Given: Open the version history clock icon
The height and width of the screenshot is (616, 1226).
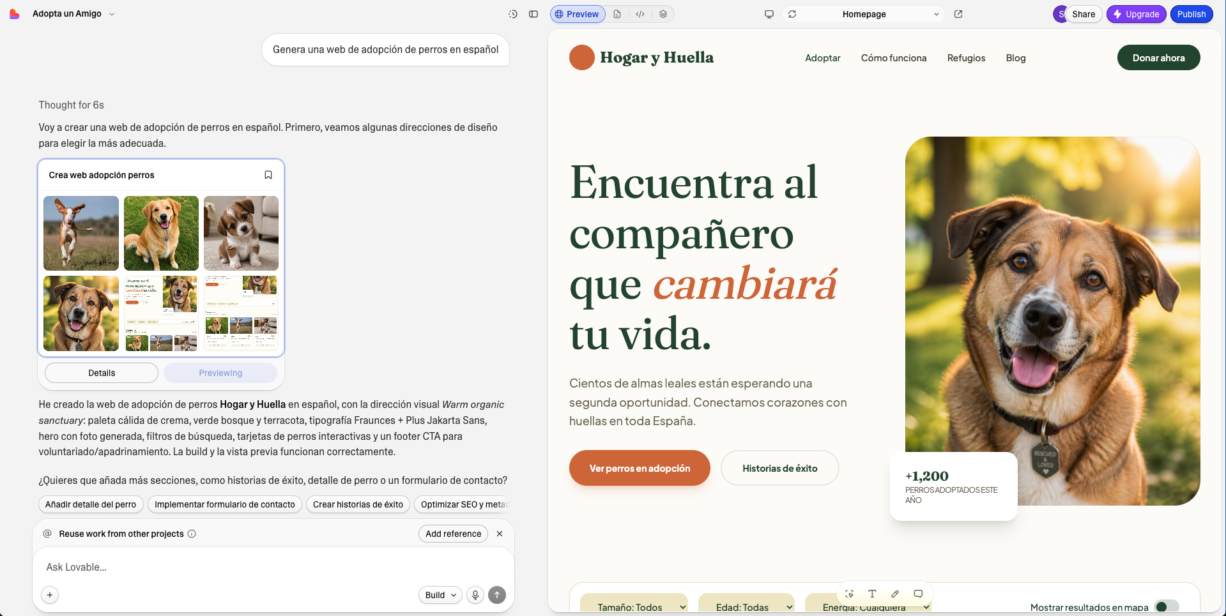Looking at the screenshot, I should (x=513, y=14).
